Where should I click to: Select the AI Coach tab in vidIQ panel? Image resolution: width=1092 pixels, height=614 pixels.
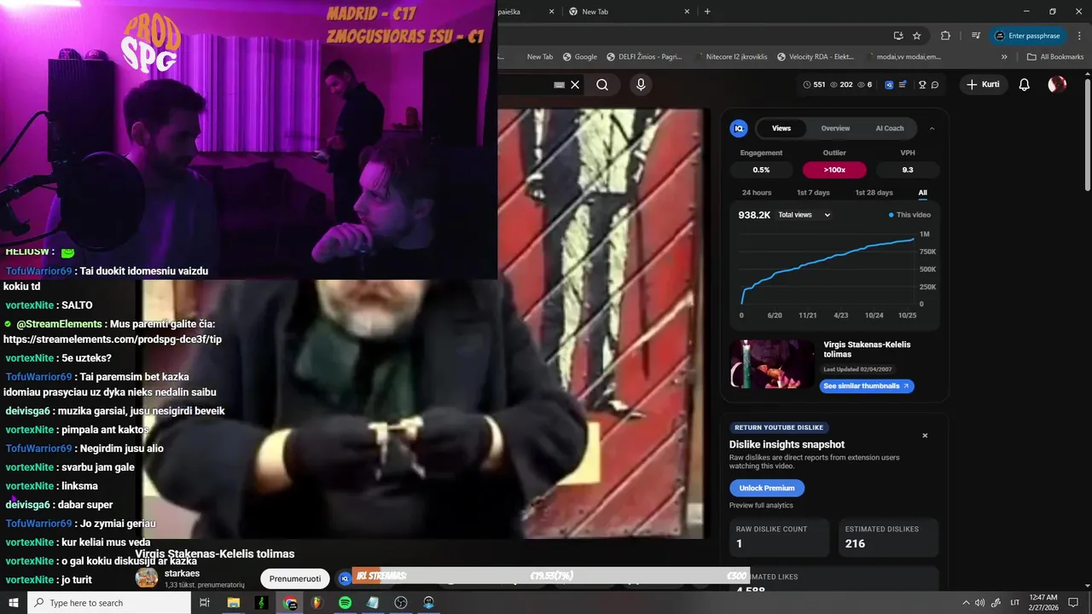click(890, 128)
